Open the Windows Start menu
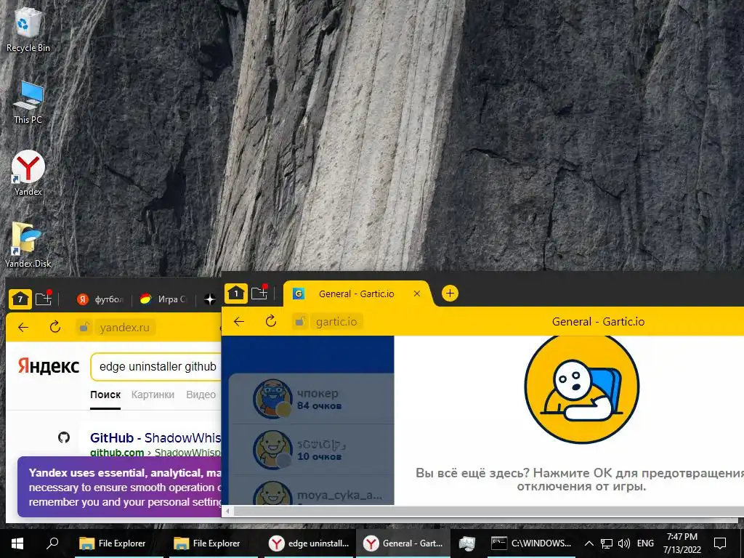Image resolution: width=744 pixels, height=558 pixels. pyautogui.click(x=17, y=543)
